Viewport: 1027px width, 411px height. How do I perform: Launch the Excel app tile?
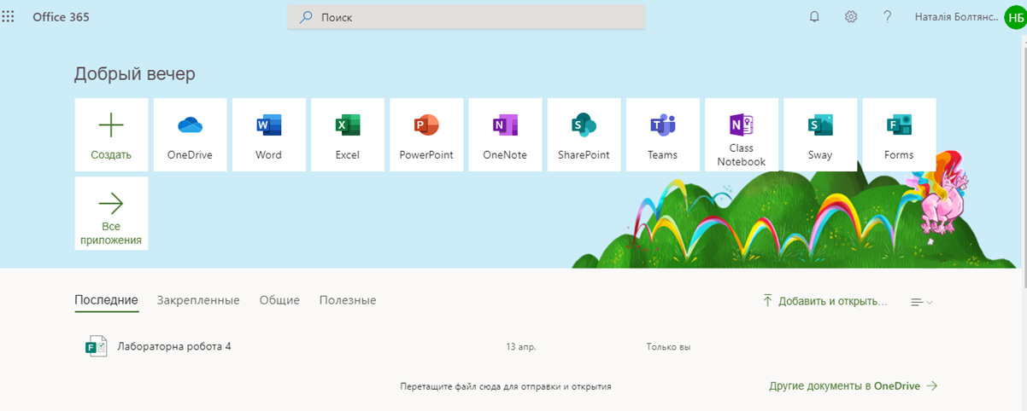coord(347,135)
